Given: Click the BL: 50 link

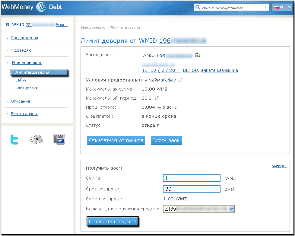Looking at the screenshot, I should click(190, 70).
